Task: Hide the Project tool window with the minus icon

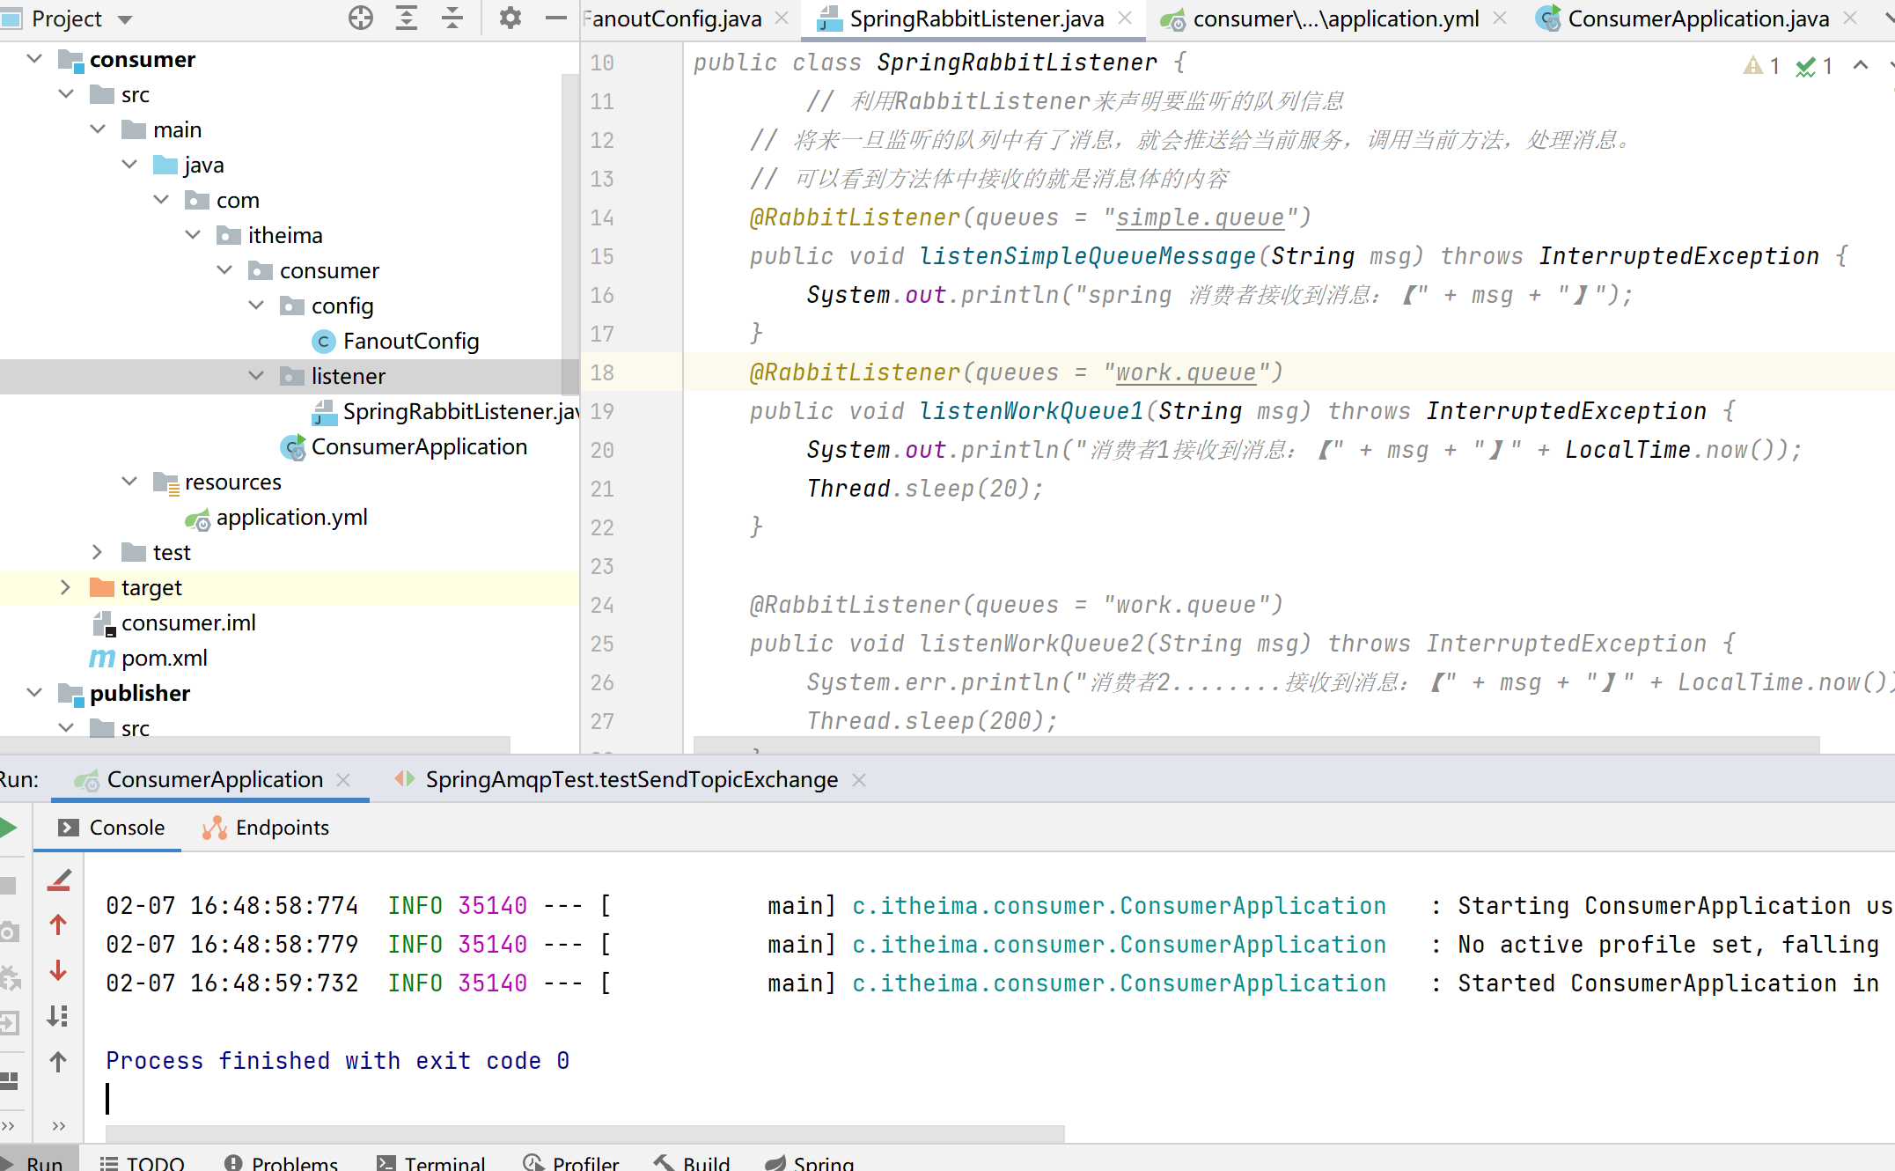Action: (x=556, y=18)
